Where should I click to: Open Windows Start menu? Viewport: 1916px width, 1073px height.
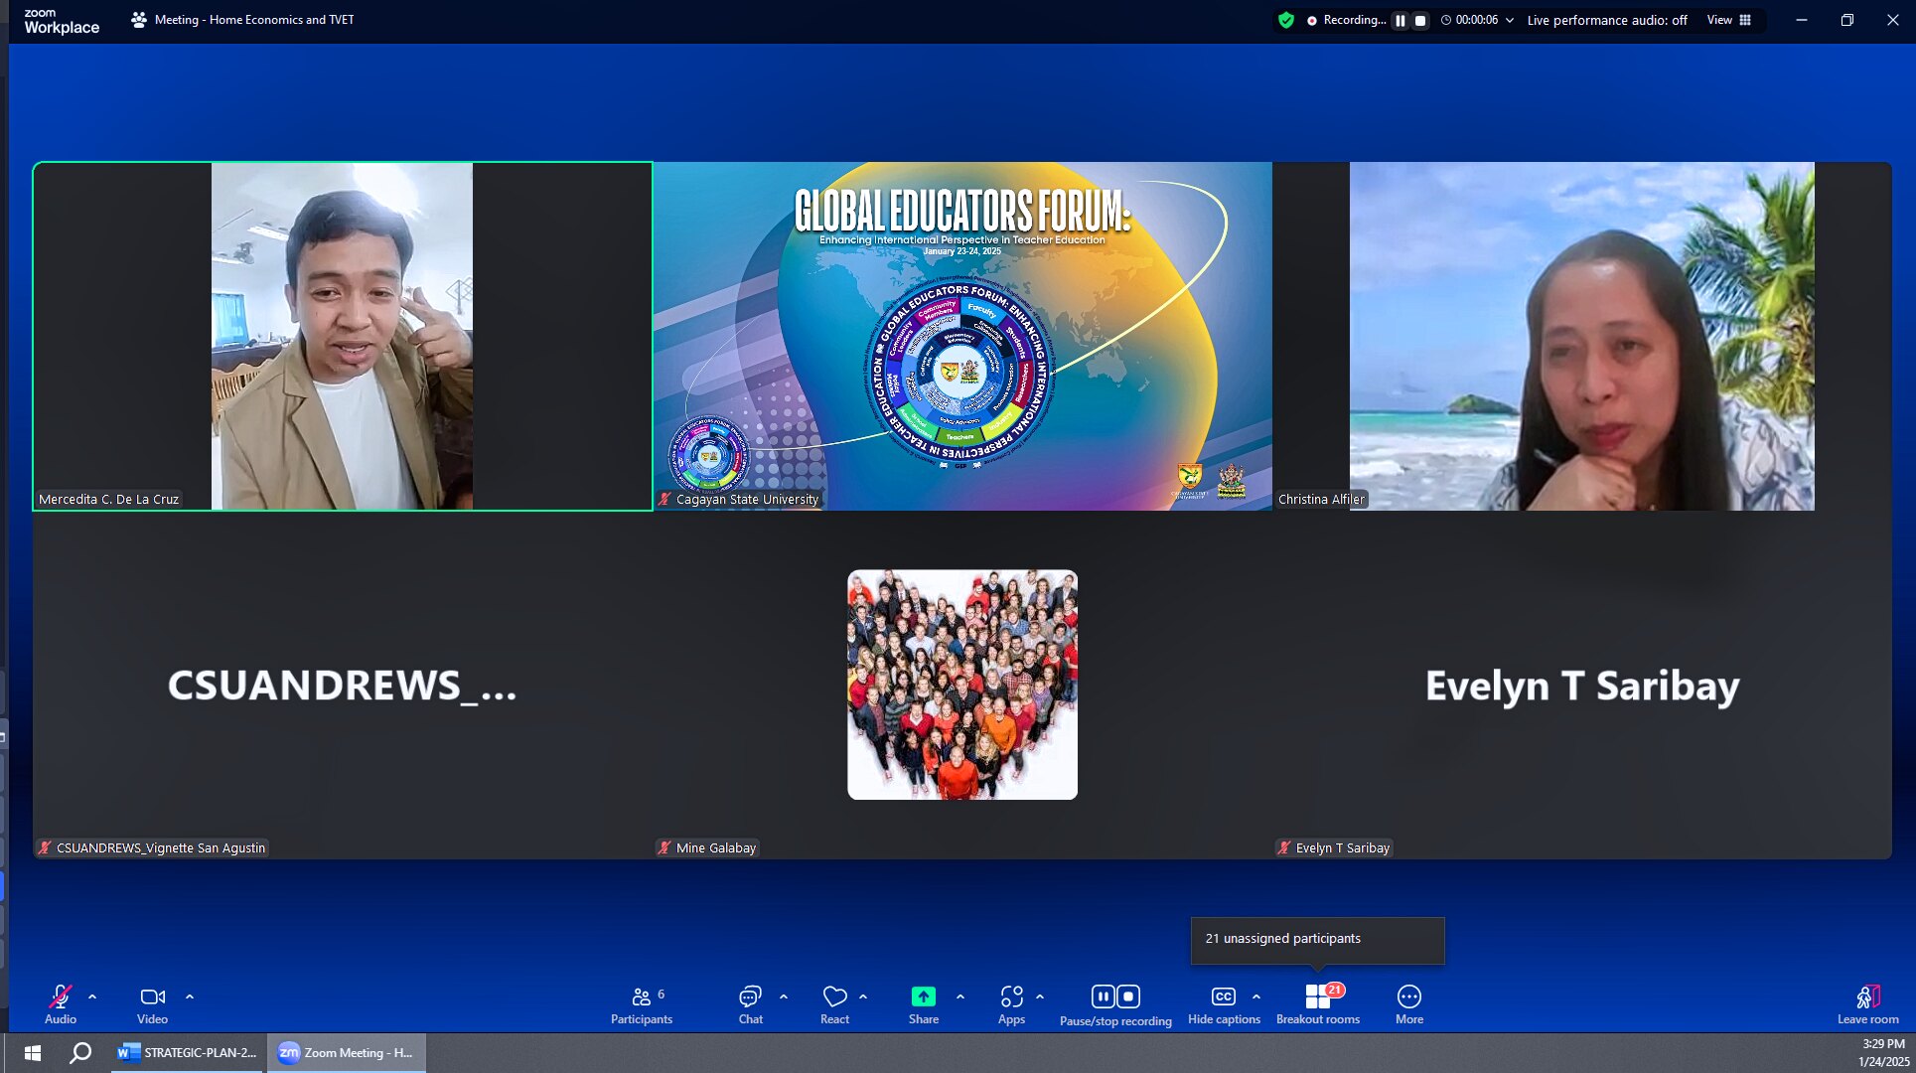[32, 1052]
